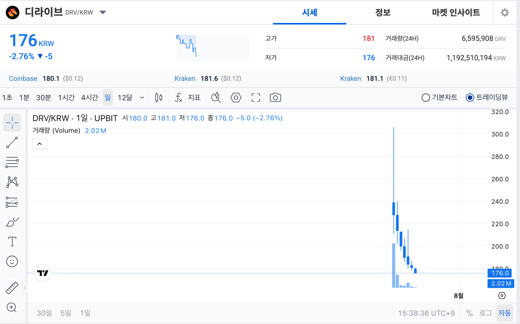Select the crosshair cursor tool
Viewport: 520px width, 324px height.
click(x=12, y=123)
